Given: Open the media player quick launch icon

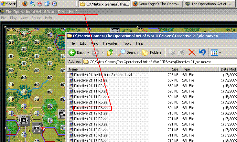Looking at the screenshot, I should pos(55,4).
